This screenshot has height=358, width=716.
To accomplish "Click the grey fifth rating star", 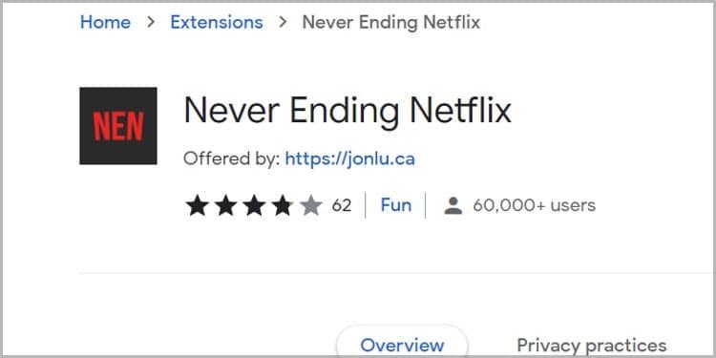I will tap(311, 206).
